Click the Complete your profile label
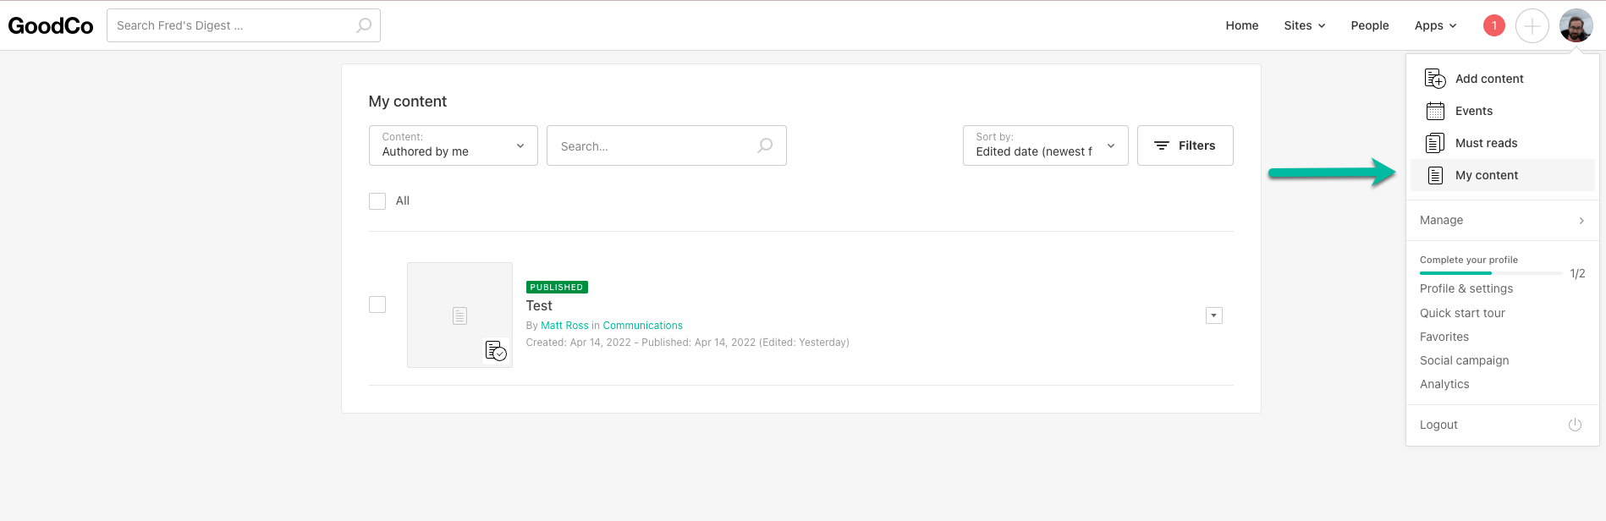 (x=1468, y=260)
